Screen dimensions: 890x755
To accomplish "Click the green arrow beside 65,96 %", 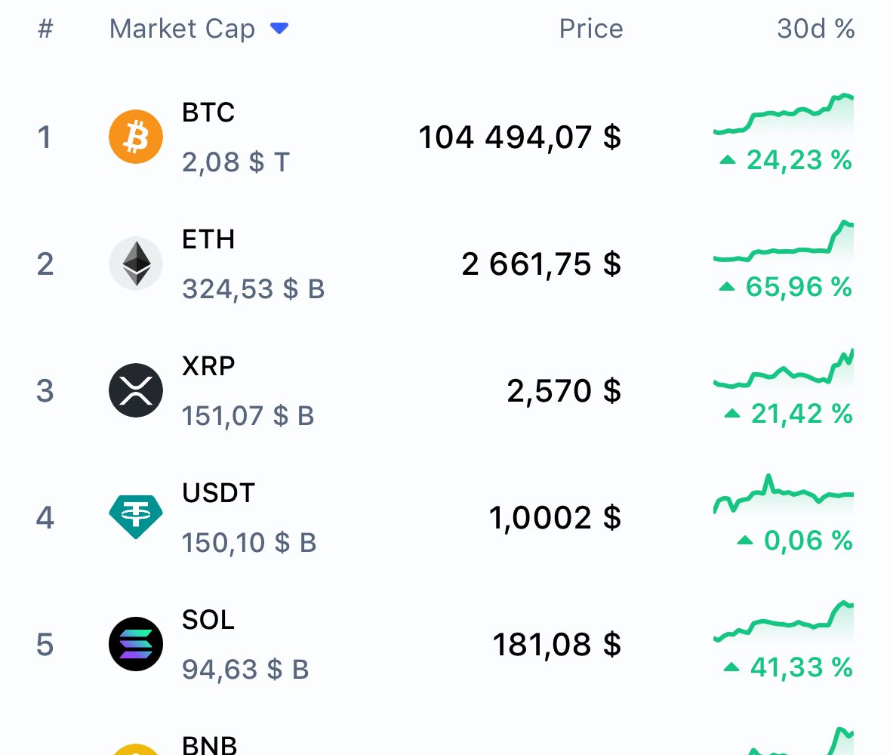I will tap(727, 287).
